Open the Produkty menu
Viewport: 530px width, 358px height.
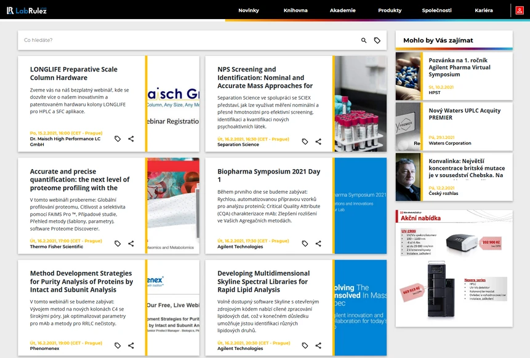click(x=390, y=10)
